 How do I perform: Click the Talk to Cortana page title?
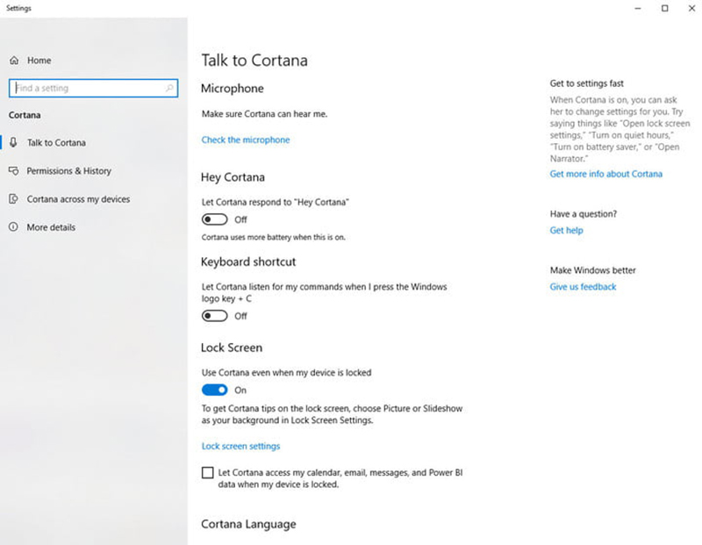(254, 61)
